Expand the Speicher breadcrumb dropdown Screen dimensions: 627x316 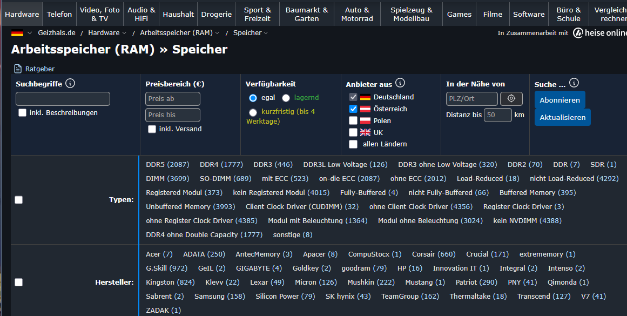266,33
